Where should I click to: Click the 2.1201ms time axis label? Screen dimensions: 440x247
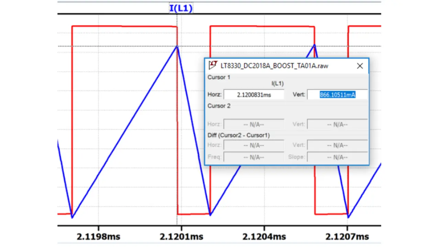point(181,236)
